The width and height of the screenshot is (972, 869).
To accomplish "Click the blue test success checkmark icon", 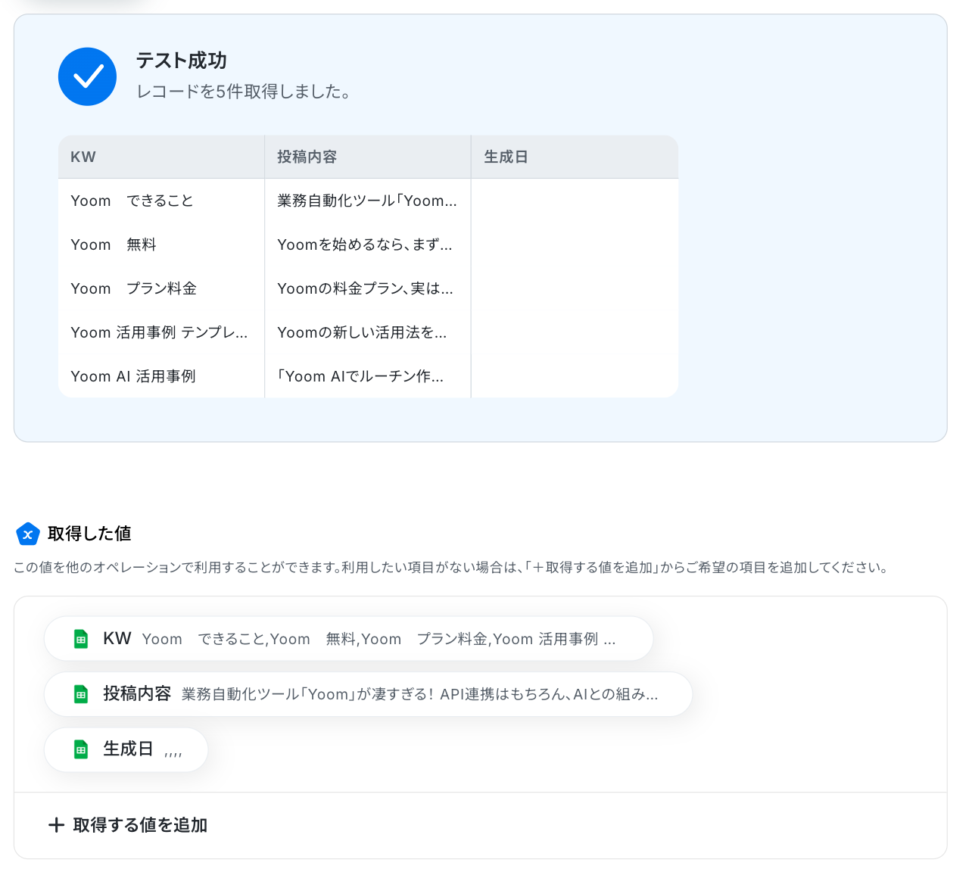I will pos(87,76).
